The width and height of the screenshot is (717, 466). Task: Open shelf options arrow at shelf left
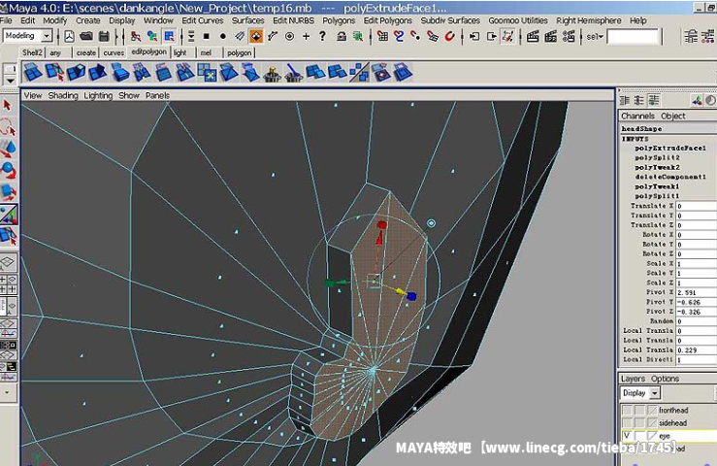[x=10, y=81]
